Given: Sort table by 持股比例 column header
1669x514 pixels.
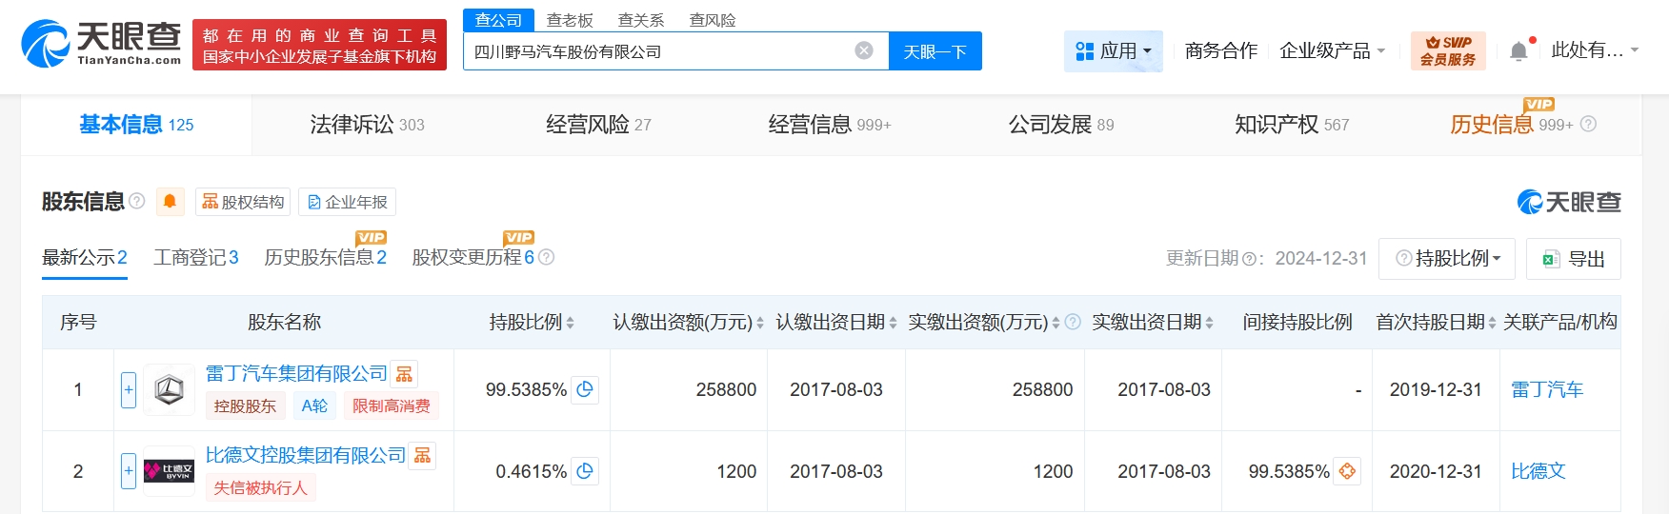Looking at the screenshot, I should [532, 323].
